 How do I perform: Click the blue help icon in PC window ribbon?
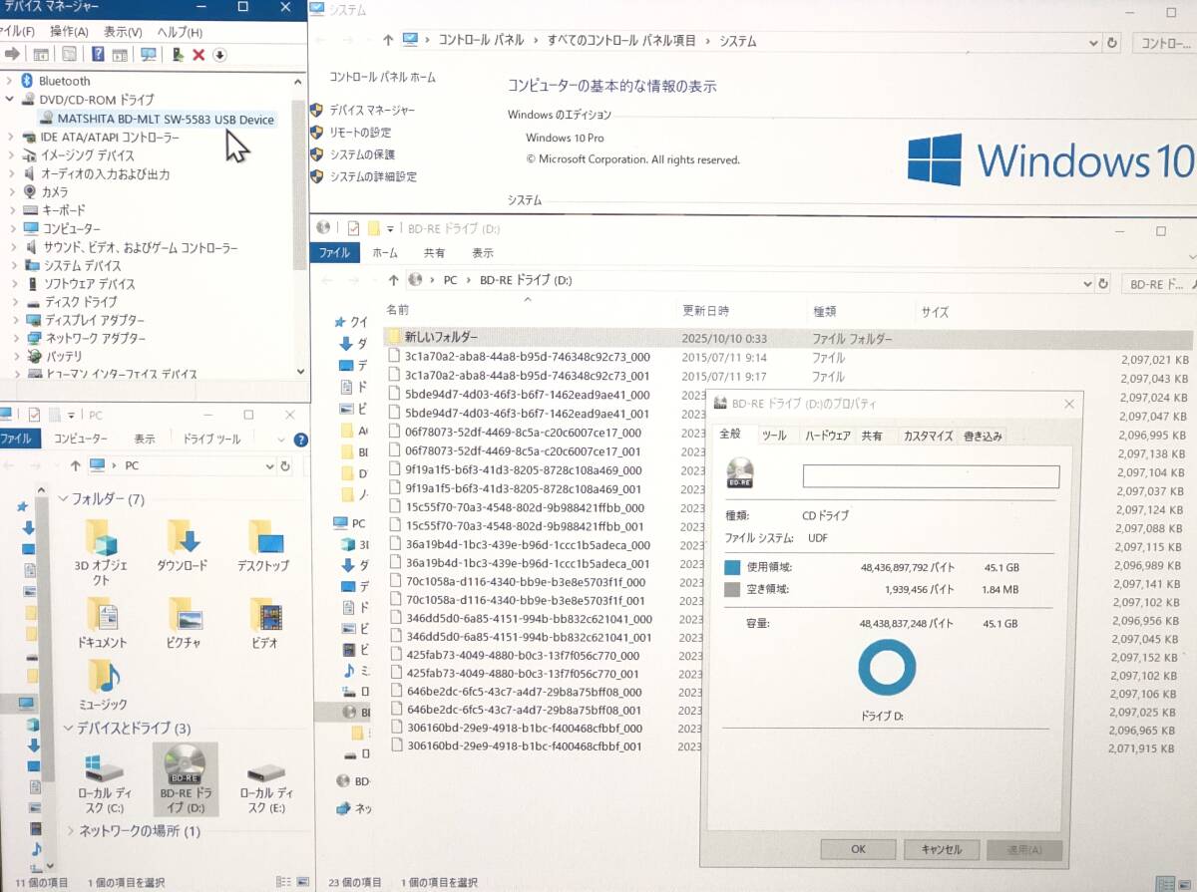pos(301,440)
